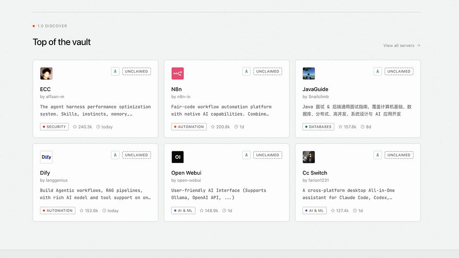Click author text 'by affaan-m'
The image size is (459, 258).
(x=52, y=96)
